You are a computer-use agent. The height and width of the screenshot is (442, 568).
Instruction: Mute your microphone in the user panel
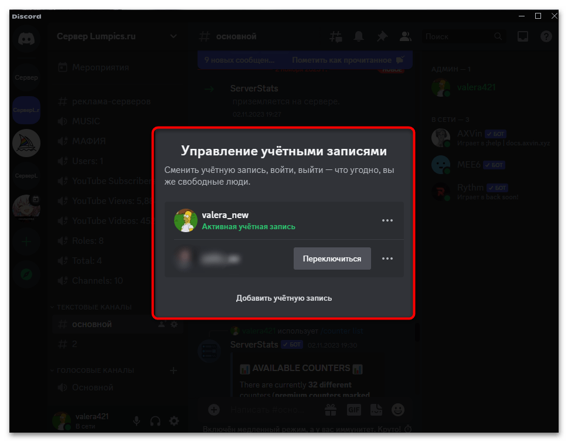[137, 420]
